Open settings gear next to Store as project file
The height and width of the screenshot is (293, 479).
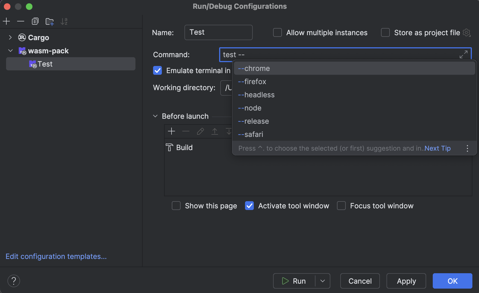click(x=466, y=32)
